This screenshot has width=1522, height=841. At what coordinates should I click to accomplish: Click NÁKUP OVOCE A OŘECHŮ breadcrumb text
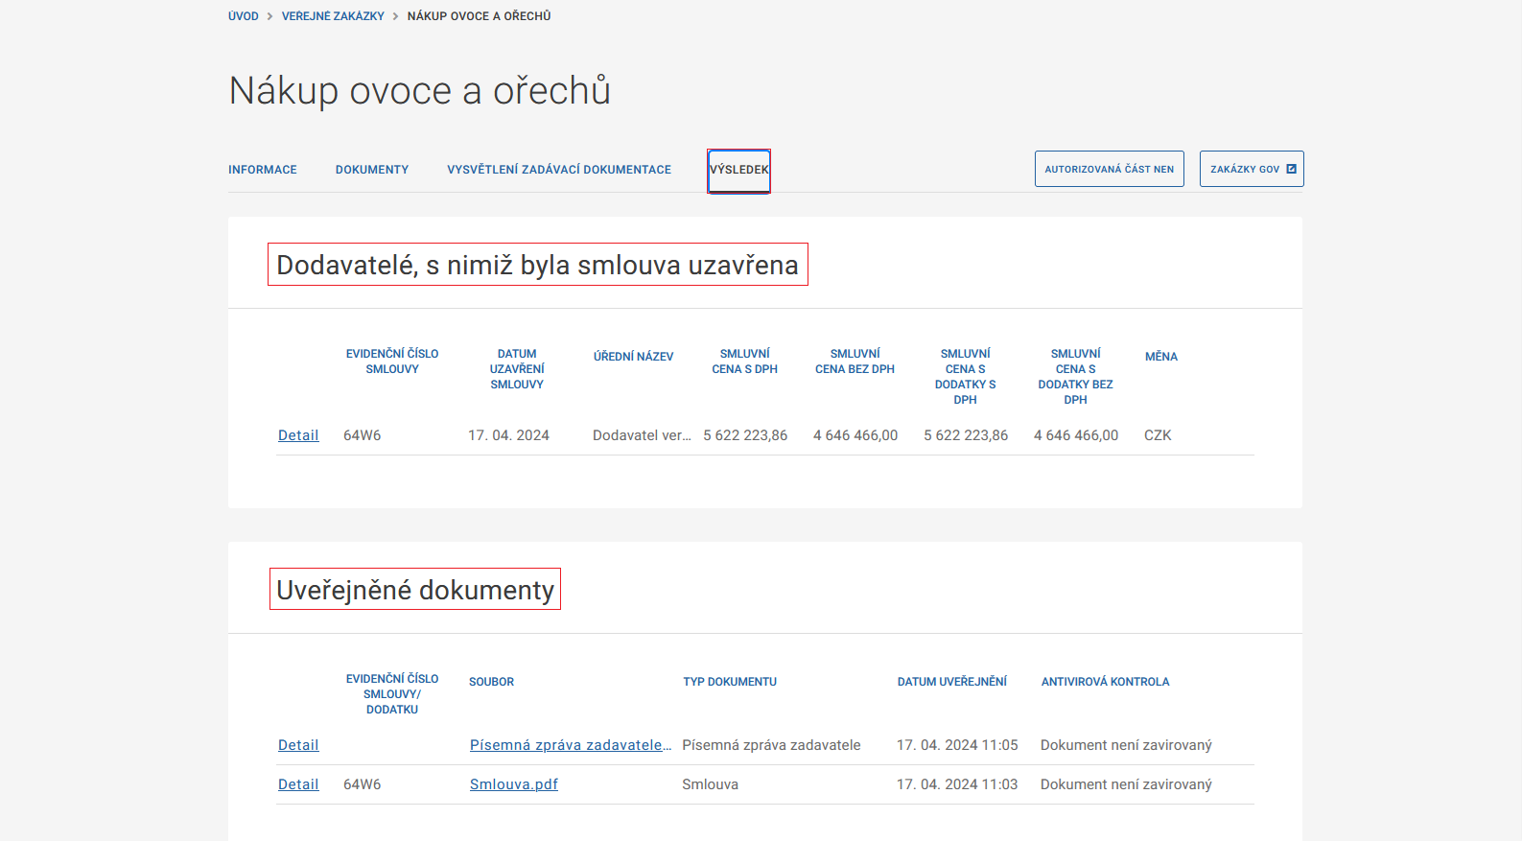(480, 16)
